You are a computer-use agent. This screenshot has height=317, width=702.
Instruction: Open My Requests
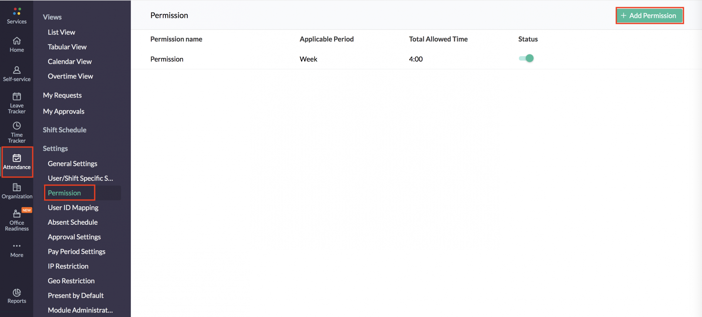coord(62,95)
